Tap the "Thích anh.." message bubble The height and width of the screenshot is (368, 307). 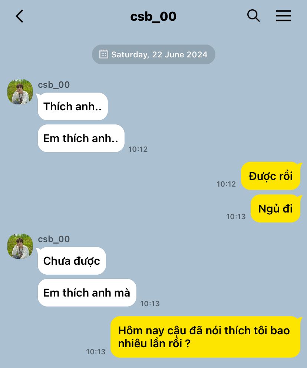tap(73, 107)
